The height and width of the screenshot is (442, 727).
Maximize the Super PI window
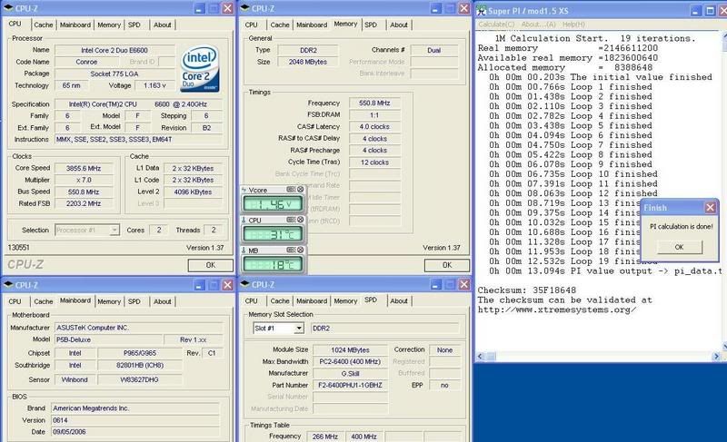(x=710, y=11)
